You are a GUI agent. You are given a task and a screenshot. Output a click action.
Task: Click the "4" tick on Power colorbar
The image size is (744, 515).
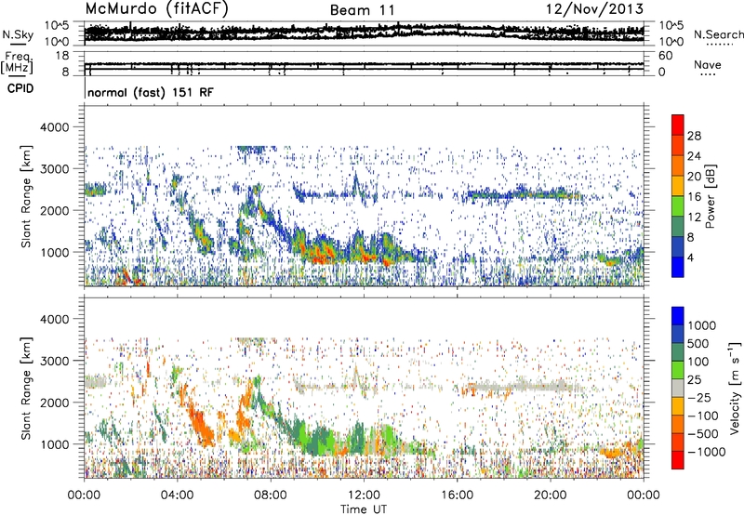point(690,257)
